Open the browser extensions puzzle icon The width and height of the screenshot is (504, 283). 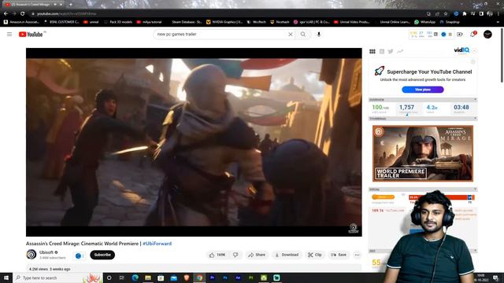point(465,14)
